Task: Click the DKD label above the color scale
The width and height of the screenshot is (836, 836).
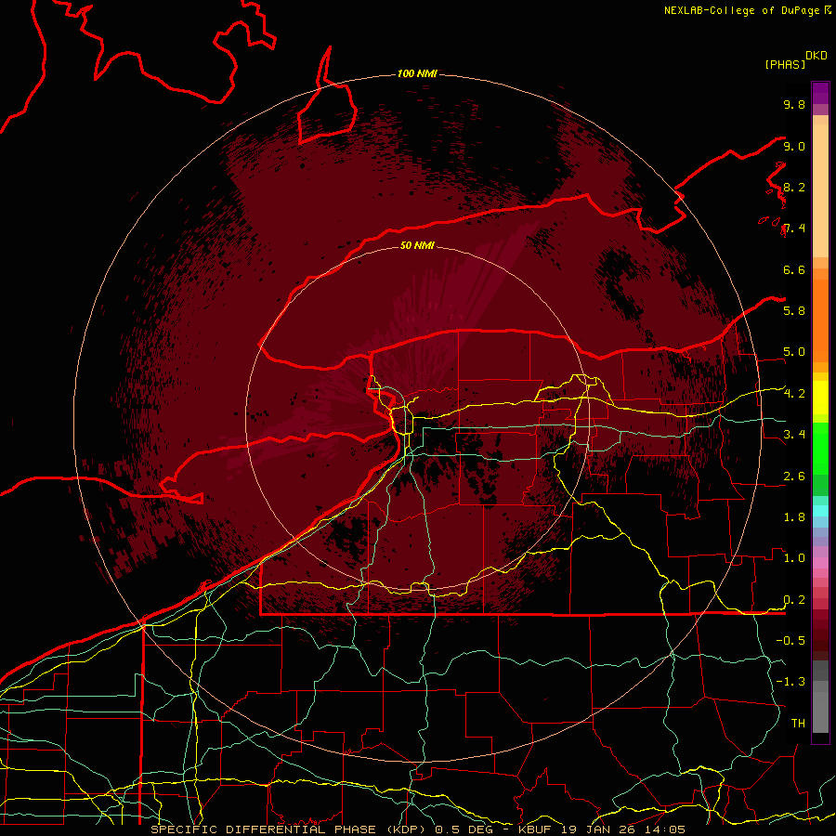Action: 816,56
